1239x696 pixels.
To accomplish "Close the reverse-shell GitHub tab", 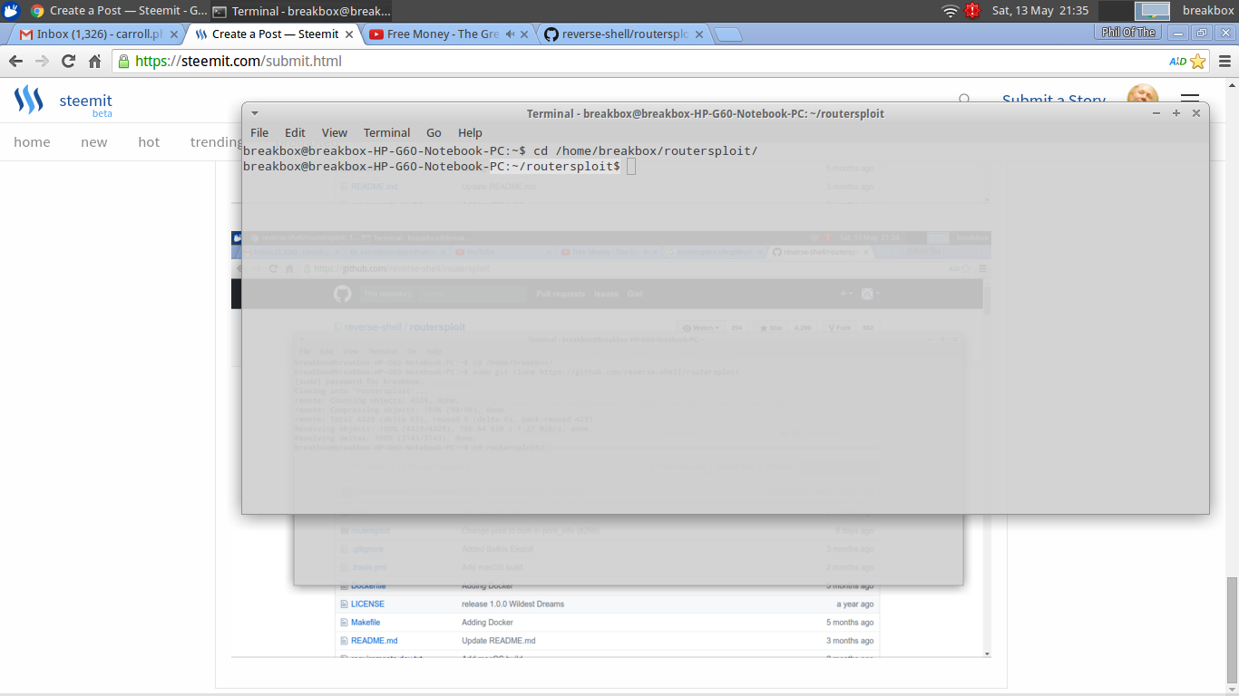I will pyautogui.click(x=698, y=34).
